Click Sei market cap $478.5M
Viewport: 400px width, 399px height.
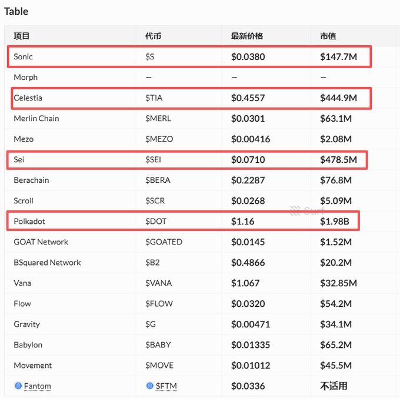[338, 160]
